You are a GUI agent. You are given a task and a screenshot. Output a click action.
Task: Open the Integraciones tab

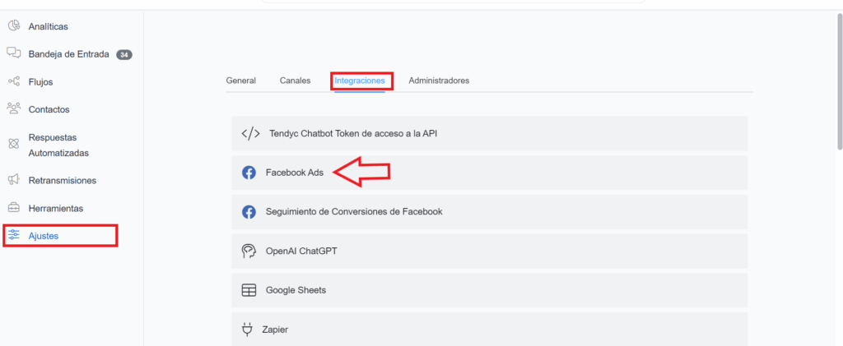pyautogui.click(x=360, y=81)
